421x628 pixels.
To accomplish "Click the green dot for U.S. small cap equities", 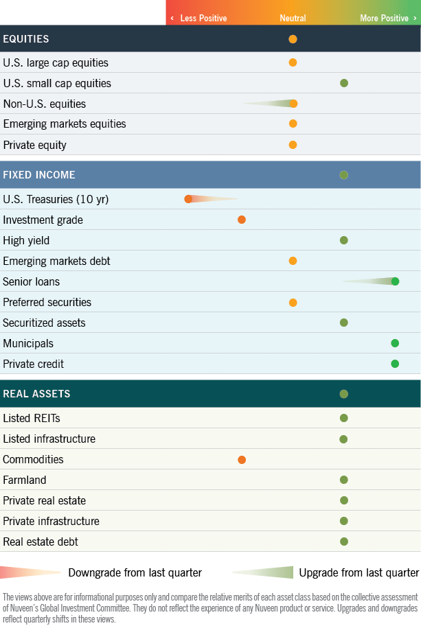I will point(344,83).
